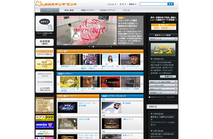Screen dimensions: 213x139
Task: Open ドラマ ザ・商社 library link
Action: [x=90, y=90]
